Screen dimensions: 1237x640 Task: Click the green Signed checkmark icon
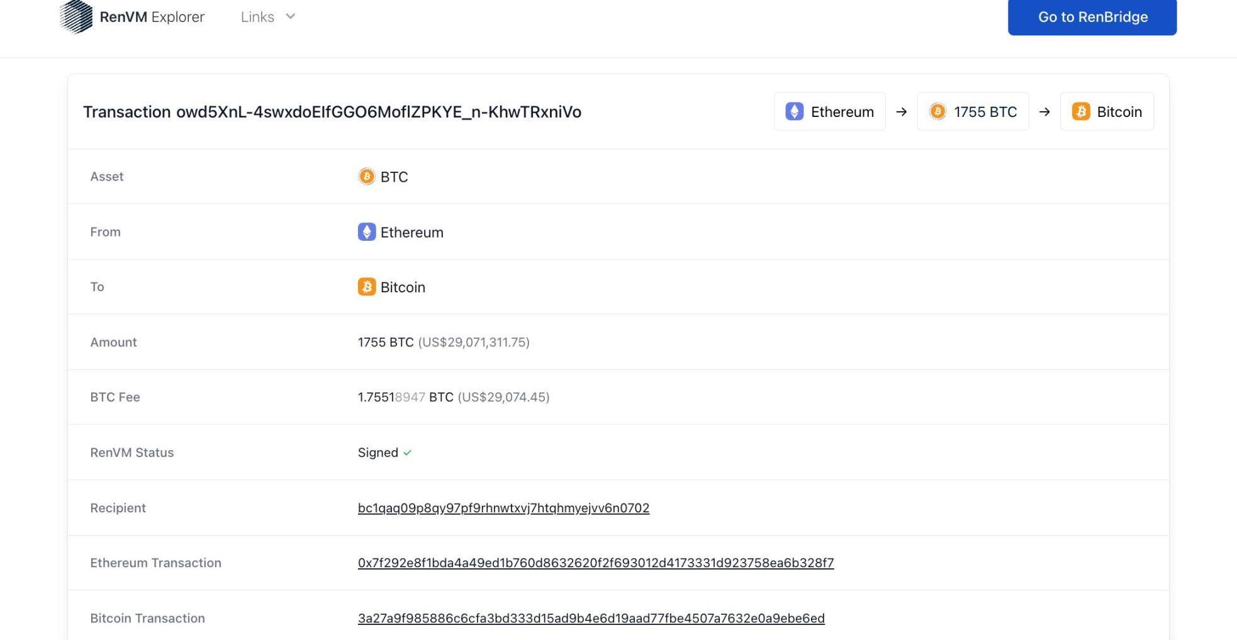(408, 453)
